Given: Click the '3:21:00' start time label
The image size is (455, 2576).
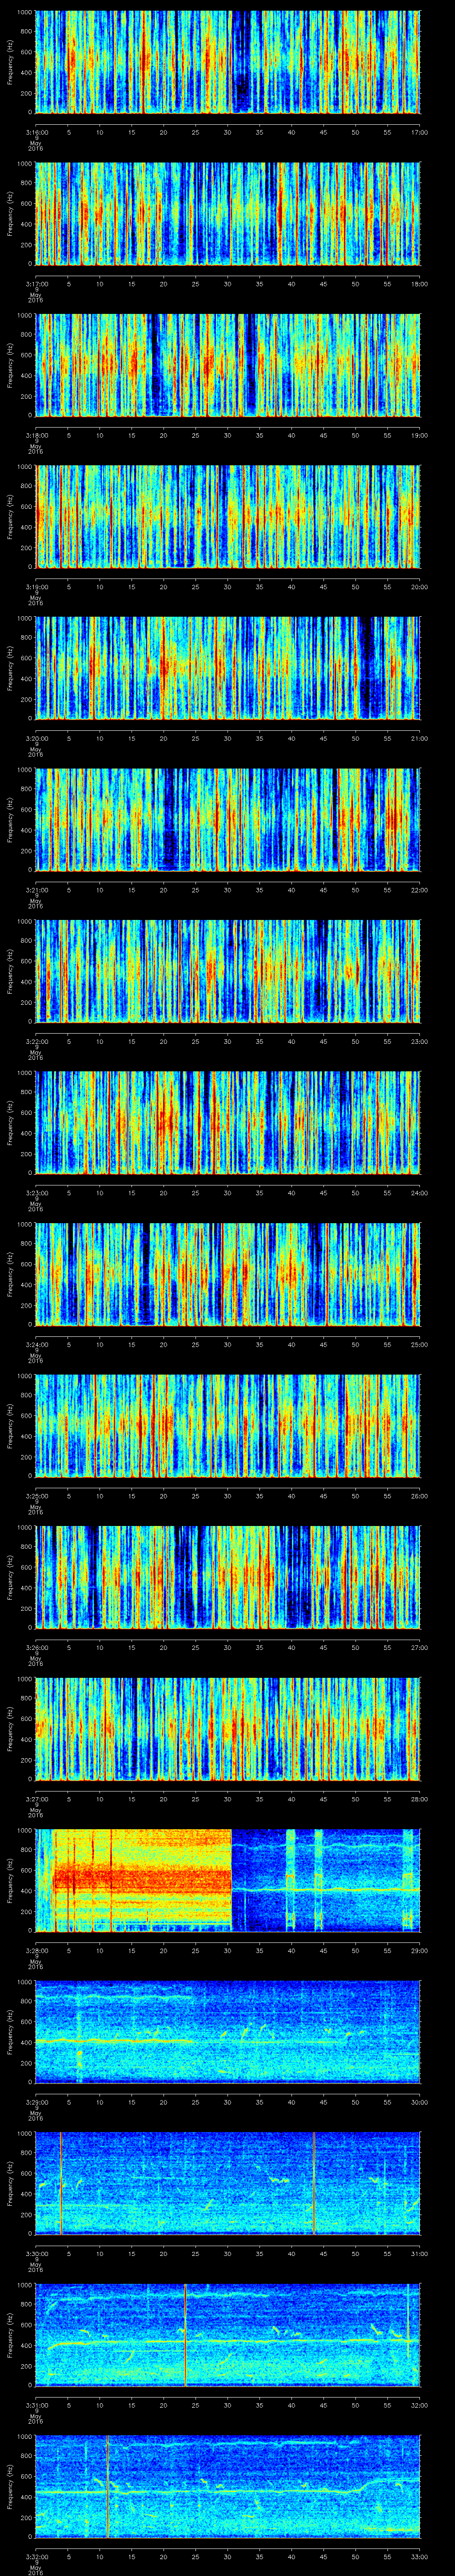Looking at the screenshot, I should (36, 890).
